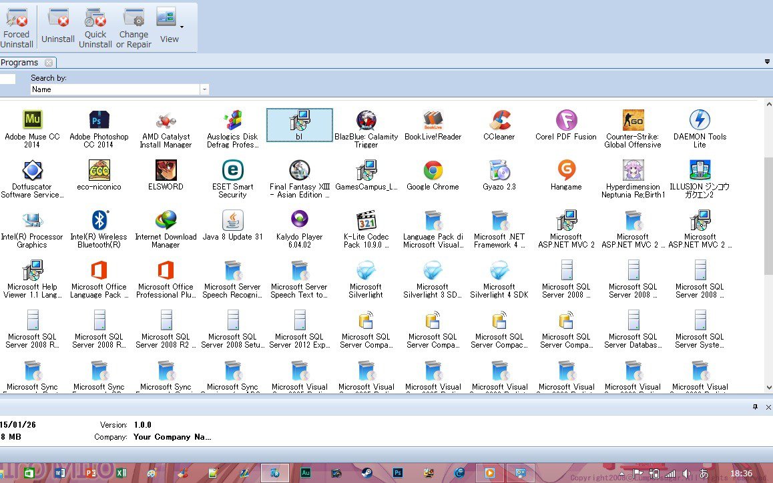Expand the panel options arrow at top right
Viewport: 773px width, 483px height.
767,62
